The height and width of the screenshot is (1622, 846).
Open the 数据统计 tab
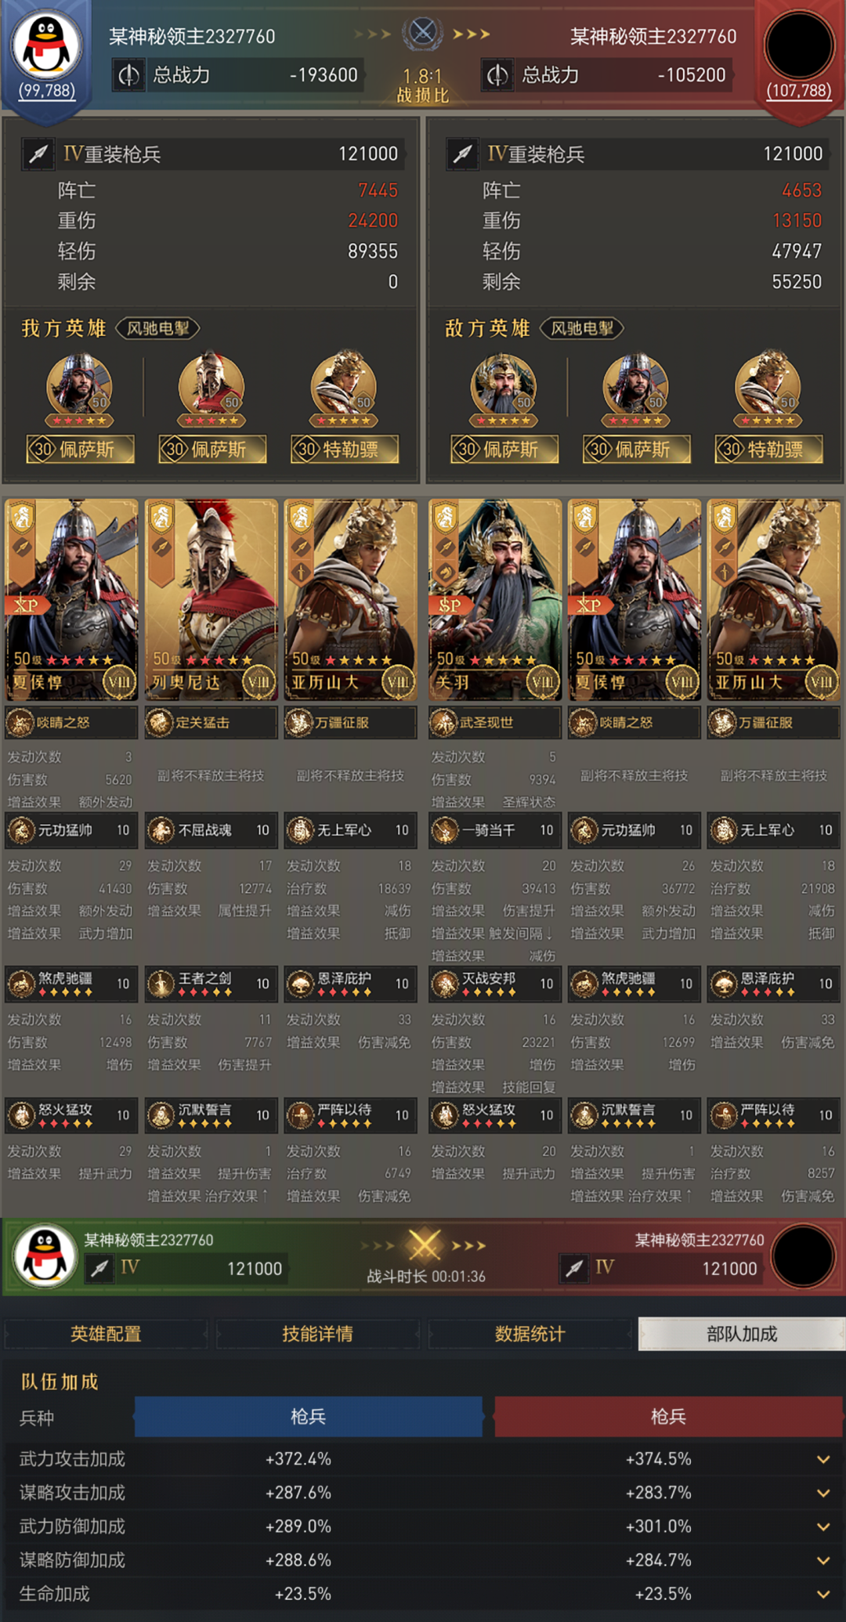530,1334
